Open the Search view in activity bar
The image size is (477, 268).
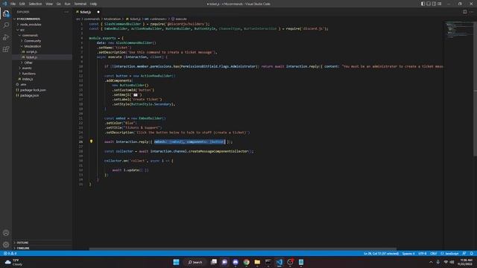(x=6, y=25)
